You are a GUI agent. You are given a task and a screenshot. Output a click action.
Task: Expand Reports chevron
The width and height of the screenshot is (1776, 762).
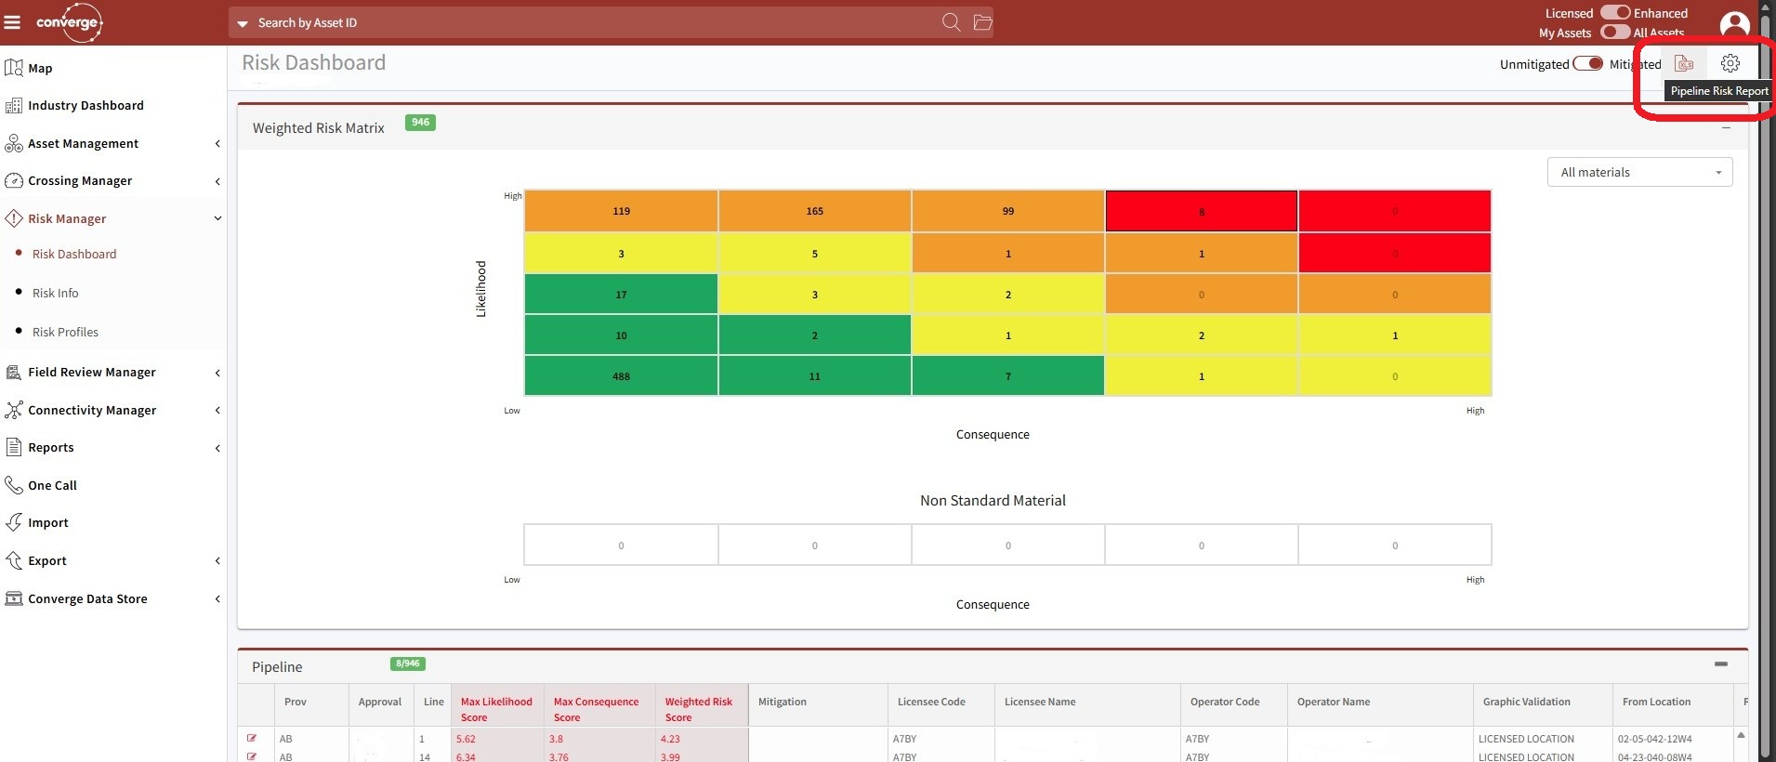pos(217,448)
